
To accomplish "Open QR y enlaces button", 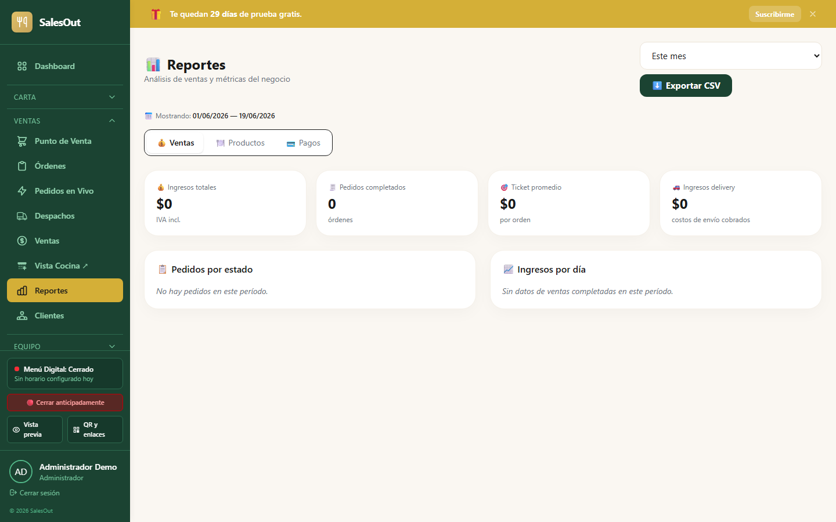I will click(95, 429).
